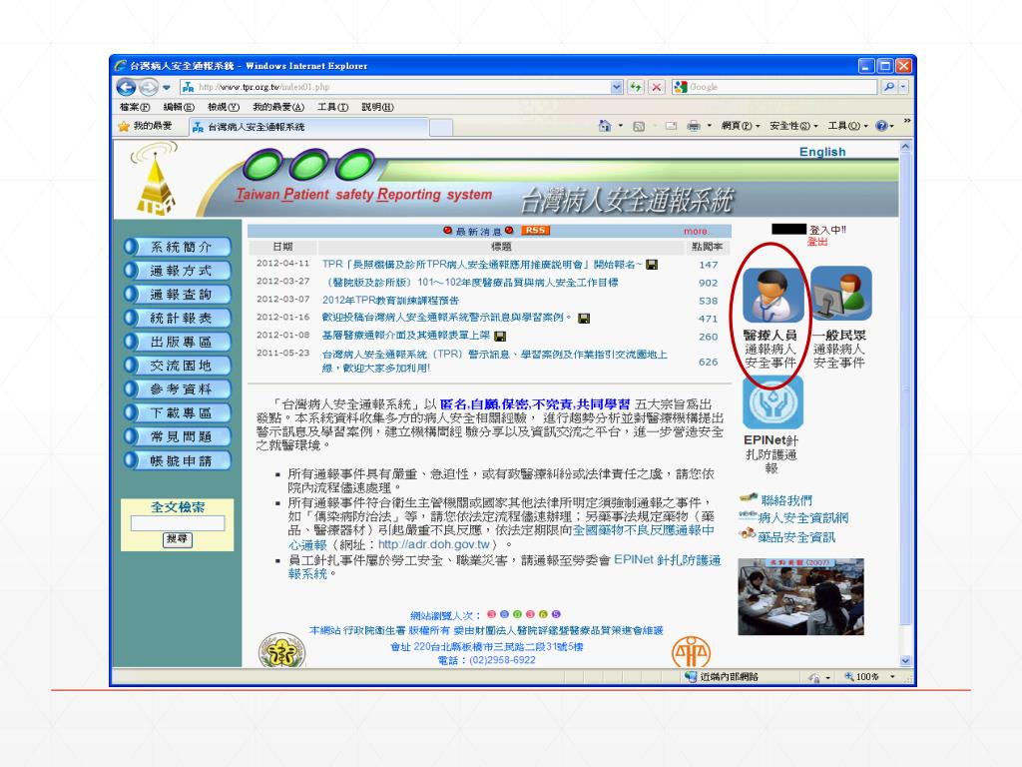Click the EPINet needlestick reporting icon
This screenshot has height=767, width=1022.
(x=772, y=402)
